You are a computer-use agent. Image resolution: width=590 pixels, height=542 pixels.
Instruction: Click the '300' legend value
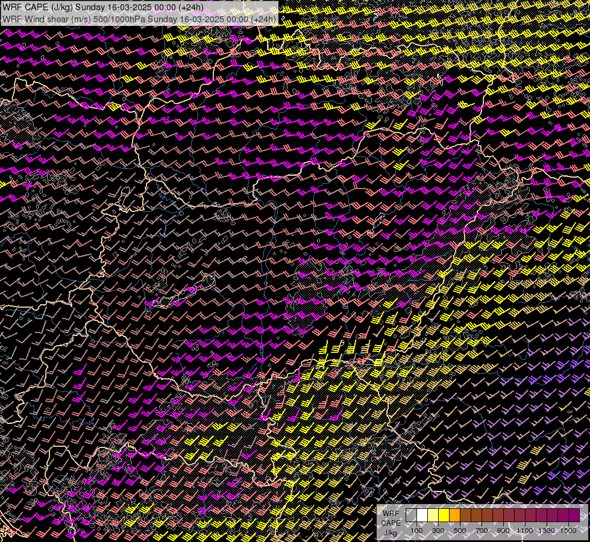438,531
